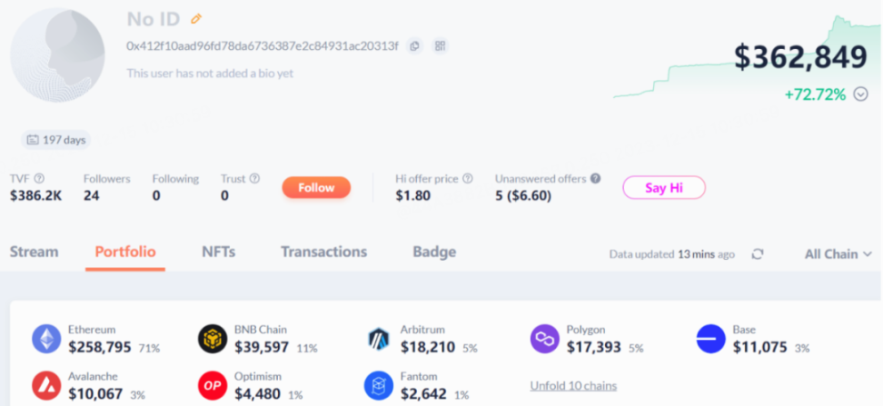This screenshot has width=883, height=406.
Task: Select the BNB Chain icon
Action: [x=213, y=339]
